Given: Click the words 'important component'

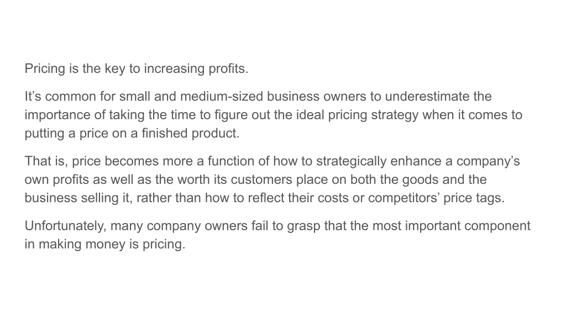Looking at the screenshot, I should (468, 226).
